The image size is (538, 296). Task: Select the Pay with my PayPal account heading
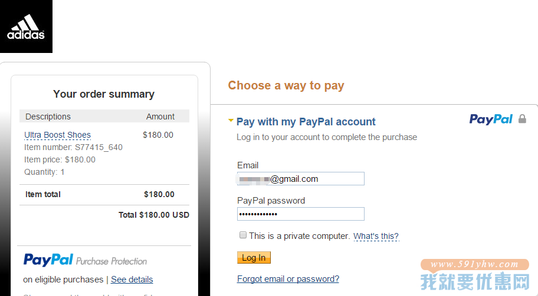click(x=306, y=121)
